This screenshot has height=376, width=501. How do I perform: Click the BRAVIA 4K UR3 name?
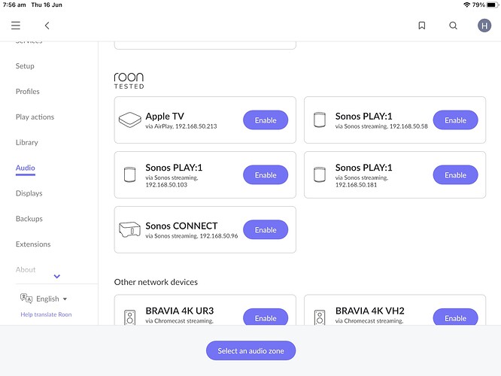(x=180, y=311)
